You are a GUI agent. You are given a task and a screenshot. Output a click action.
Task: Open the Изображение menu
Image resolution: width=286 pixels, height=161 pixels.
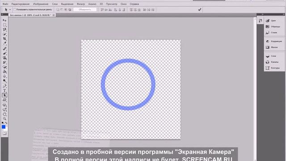pyautogui.click(x=41, y=4)
